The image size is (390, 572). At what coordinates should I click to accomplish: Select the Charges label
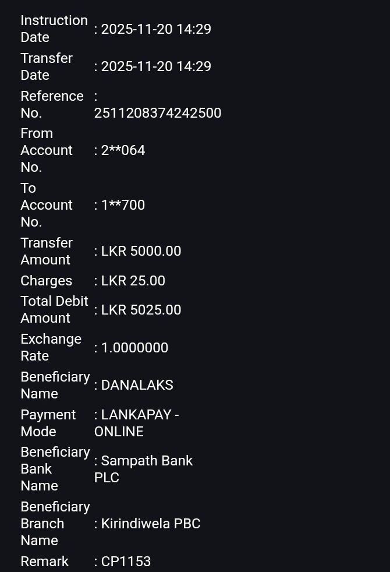click(x=46, y=281)
